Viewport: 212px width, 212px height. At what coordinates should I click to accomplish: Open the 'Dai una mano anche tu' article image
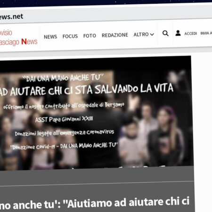point(96,114)
